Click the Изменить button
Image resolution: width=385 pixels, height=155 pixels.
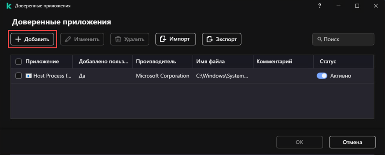[82, 39]
